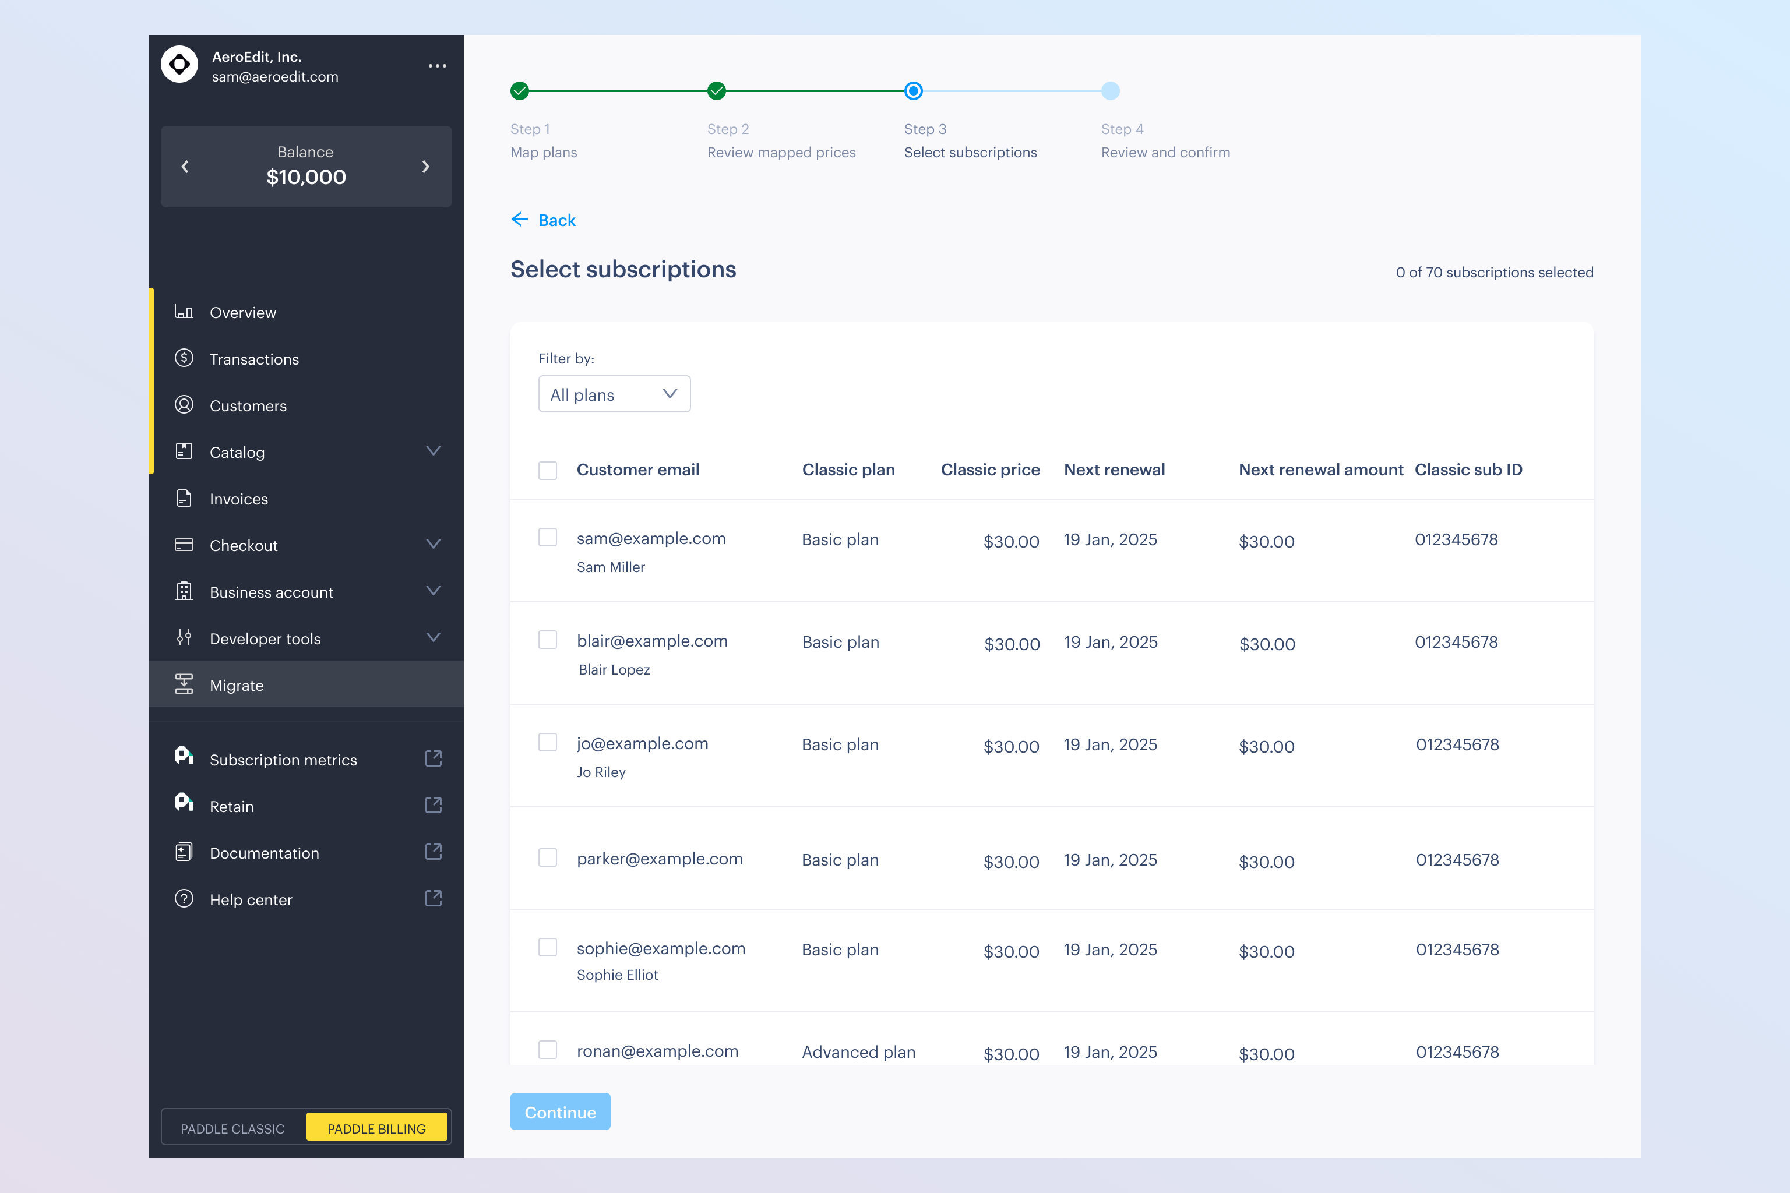The image size is (1790, 1193).
Task: Click the Invoices document icon
Action: (184, 499)
